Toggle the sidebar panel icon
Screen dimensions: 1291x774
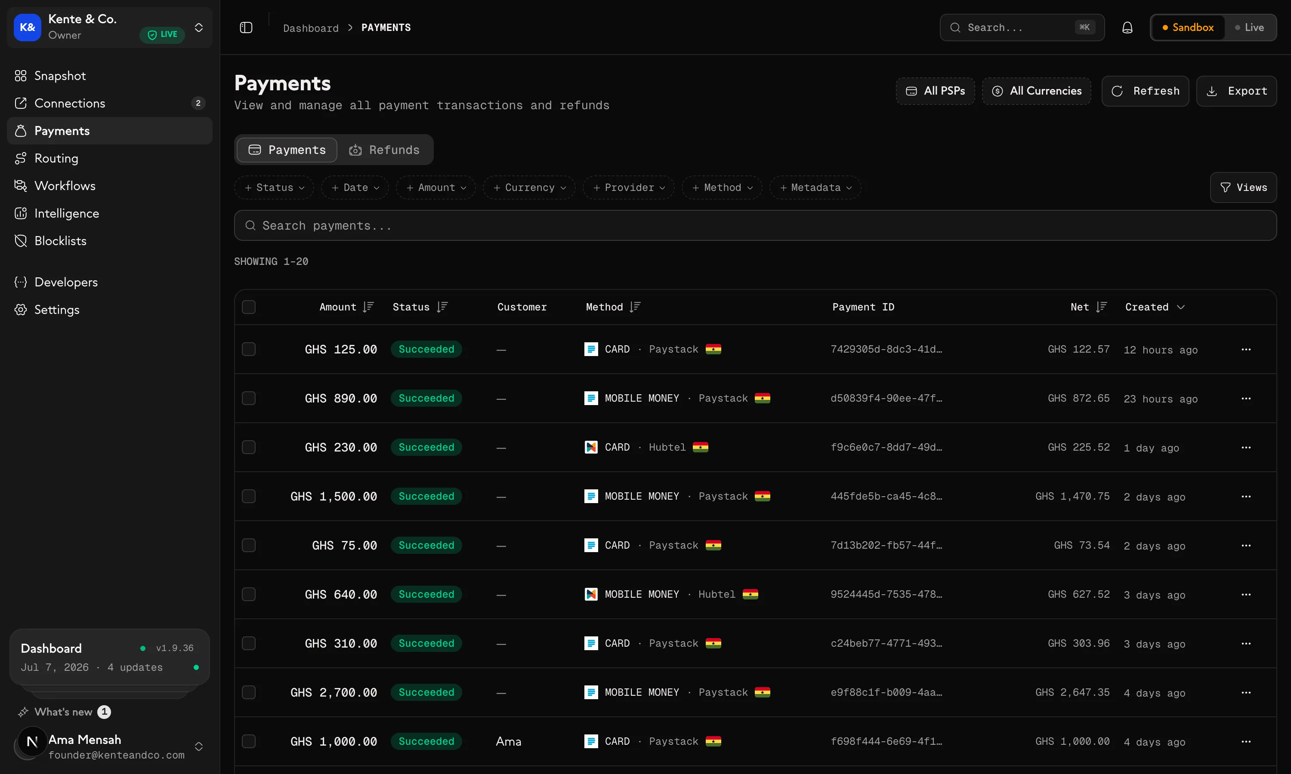pos(246,28)
